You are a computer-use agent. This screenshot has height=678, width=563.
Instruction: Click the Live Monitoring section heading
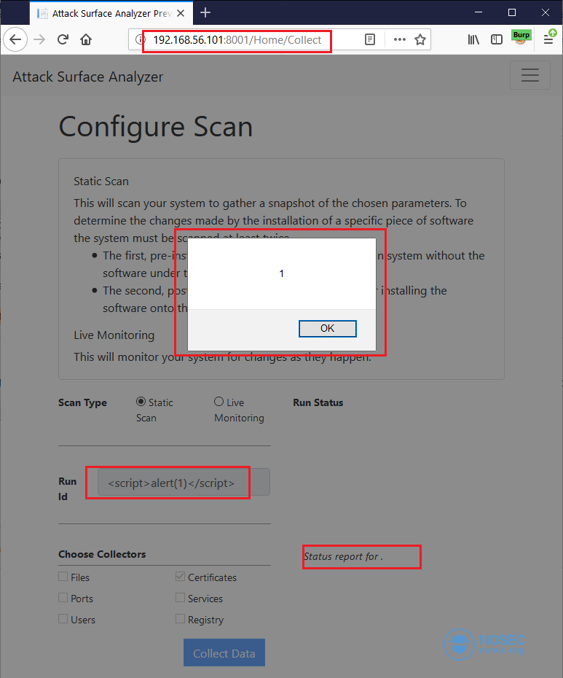(x=114, y=335)
